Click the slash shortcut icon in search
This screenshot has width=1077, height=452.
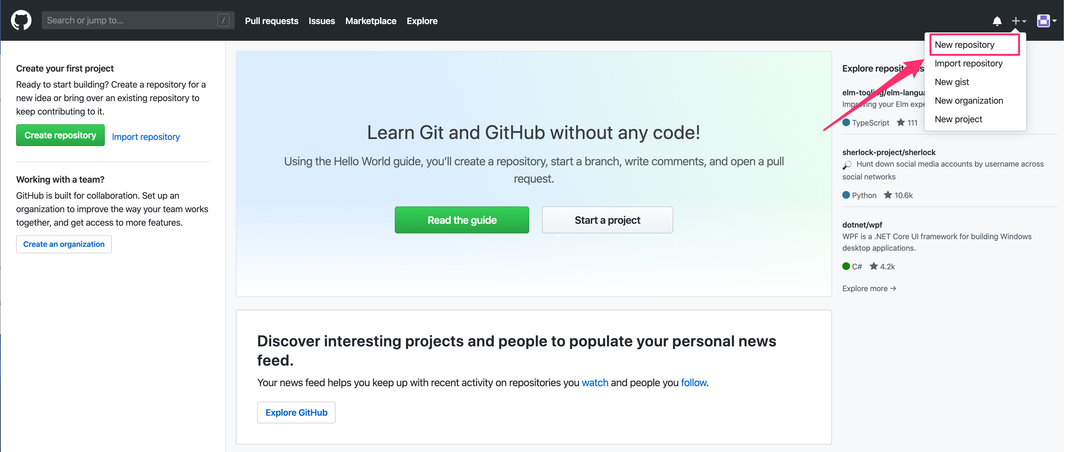click(x=223, y=21)
